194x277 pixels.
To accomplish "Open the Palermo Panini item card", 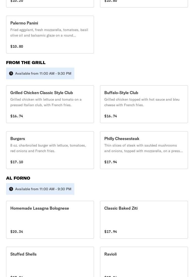I will (50, 35).
